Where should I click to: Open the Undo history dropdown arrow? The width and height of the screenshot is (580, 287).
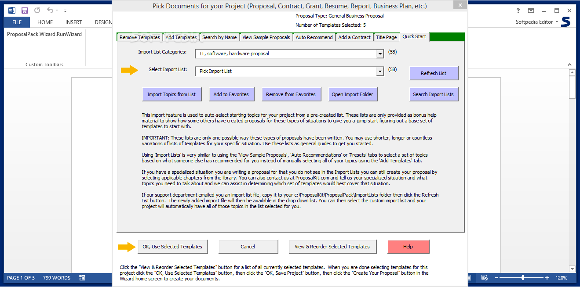point(58,11)
